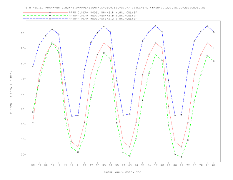Click x-axis forecast hour label 15

[x=65, y=165]
